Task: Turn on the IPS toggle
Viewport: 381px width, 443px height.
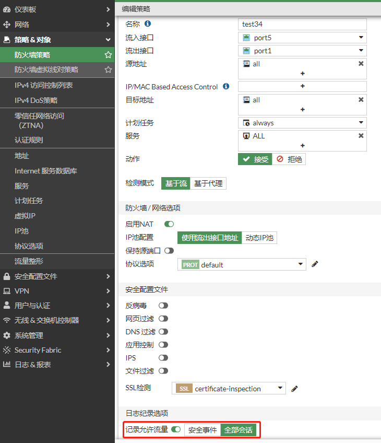Action: pyautogui.click(x=163, y=358)
